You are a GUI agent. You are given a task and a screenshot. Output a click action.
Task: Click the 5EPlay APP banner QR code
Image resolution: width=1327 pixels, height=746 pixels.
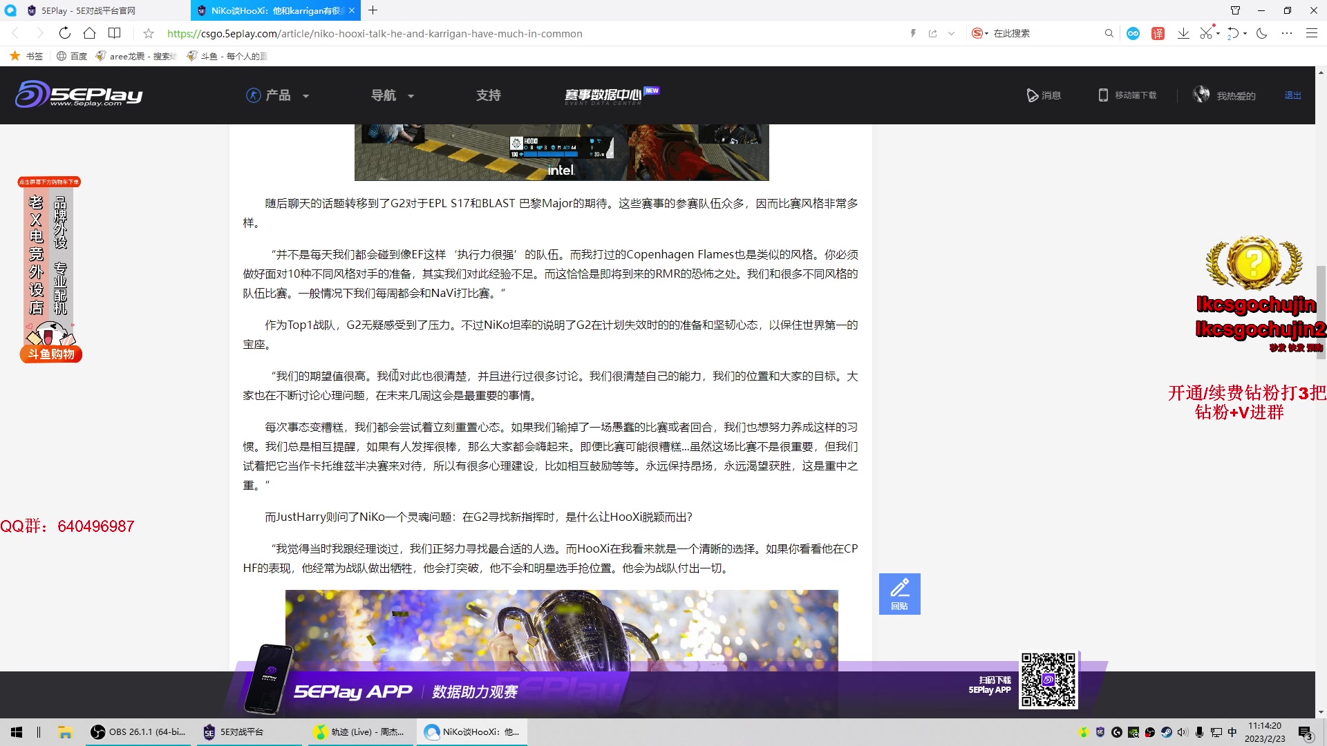coord(1048,680)
